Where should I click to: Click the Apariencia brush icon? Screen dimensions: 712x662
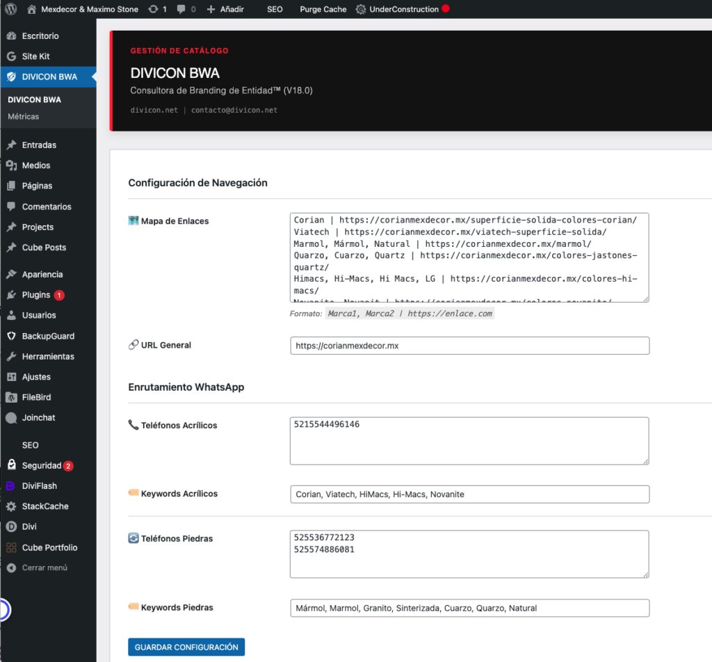click(11, 274)
